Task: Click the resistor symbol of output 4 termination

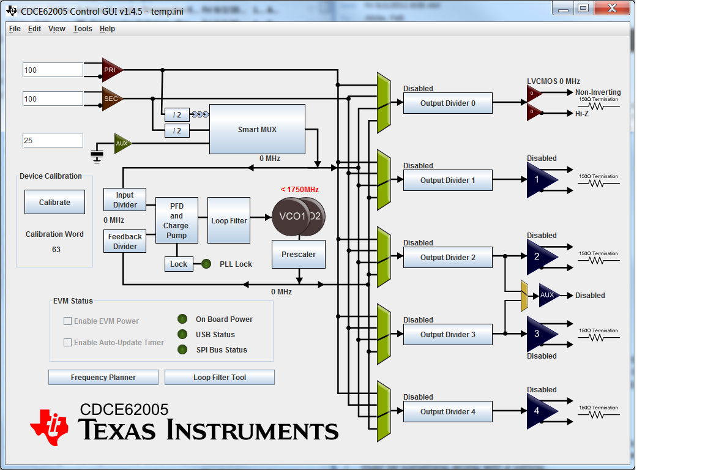Action: coord(598,415)
